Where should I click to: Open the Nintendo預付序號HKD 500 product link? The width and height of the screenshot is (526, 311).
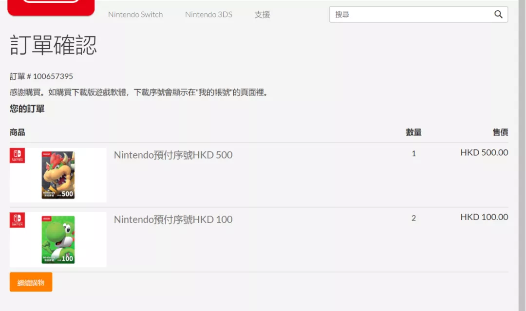pyautogui.click(x=173, y=155)
